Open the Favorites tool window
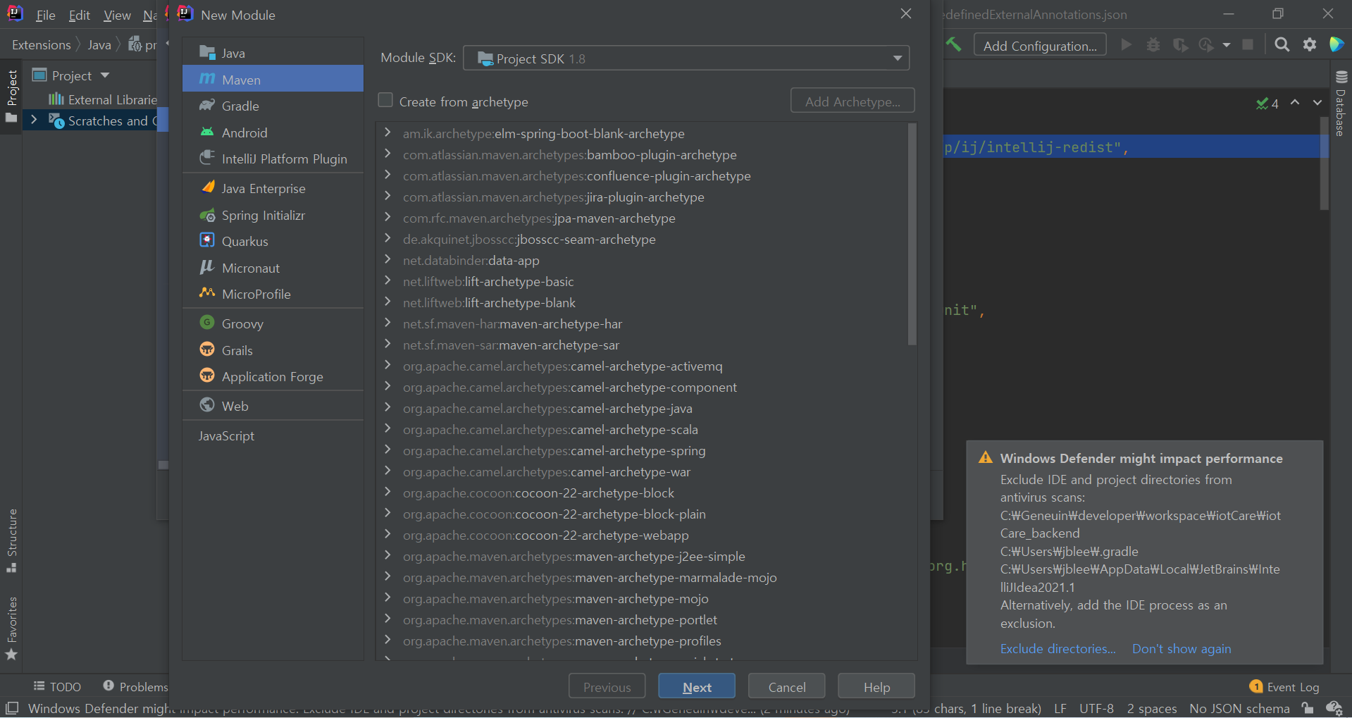The image size is (1352, 718). pyautogui.click(x=12, y=629)
